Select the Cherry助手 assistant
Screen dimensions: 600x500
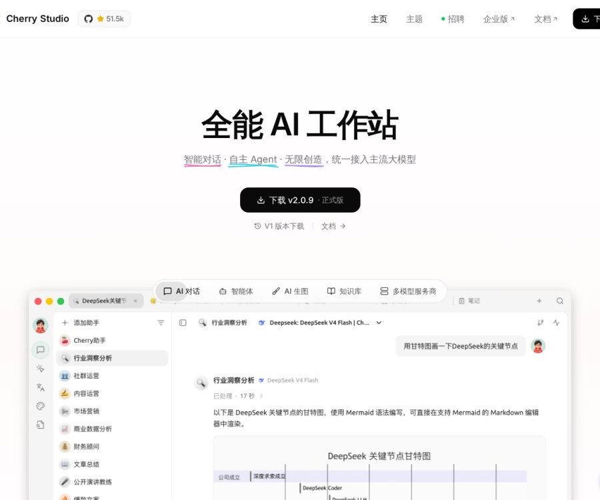click(x=112, y=341)
